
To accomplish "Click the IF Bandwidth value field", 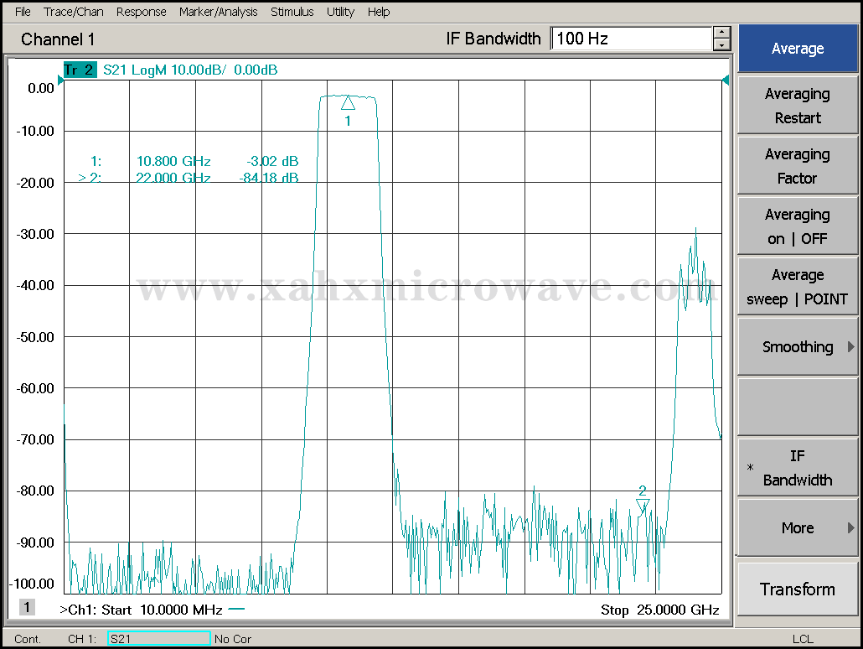I will tap(632, 39).
